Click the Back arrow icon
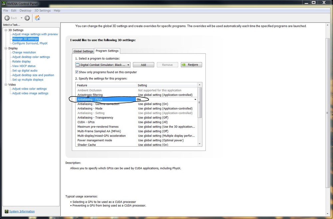 (x=7, y=18)
